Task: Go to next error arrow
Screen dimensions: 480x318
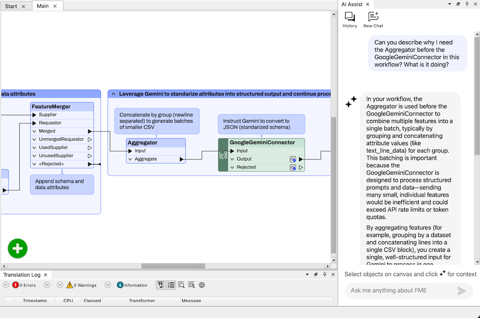Action: coord(47,285)
